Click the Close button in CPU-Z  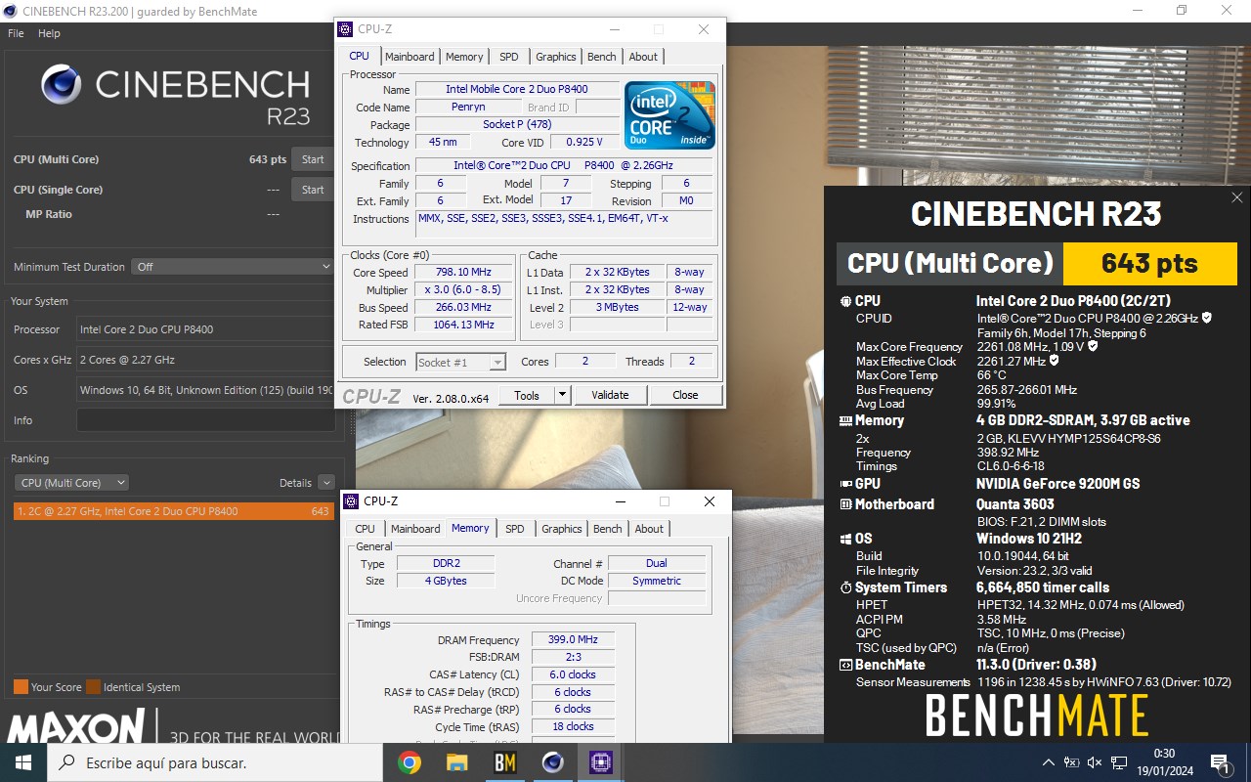tap(685, 395)
